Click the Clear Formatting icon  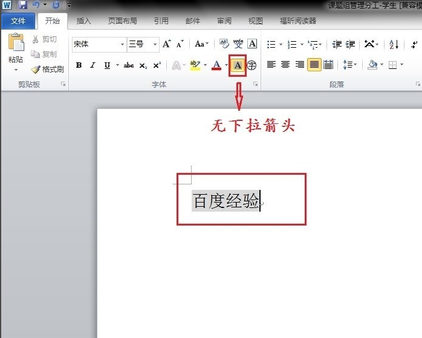click(x=224, y=44)
